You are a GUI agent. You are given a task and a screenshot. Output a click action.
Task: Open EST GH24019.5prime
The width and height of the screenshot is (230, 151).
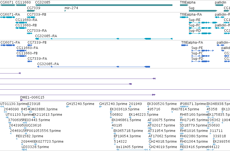tap(163, 147)
